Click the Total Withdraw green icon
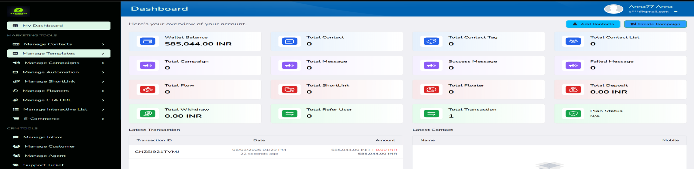This screenshot has width=694, height=169. [x=148, y=113]
